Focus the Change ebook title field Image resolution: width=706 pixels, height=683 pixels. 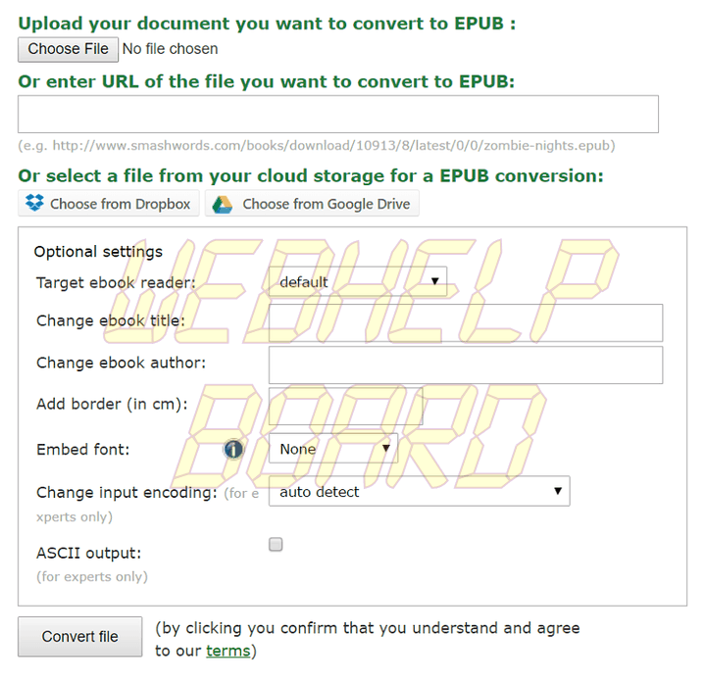pyautogui.click(x=466, y=322)
